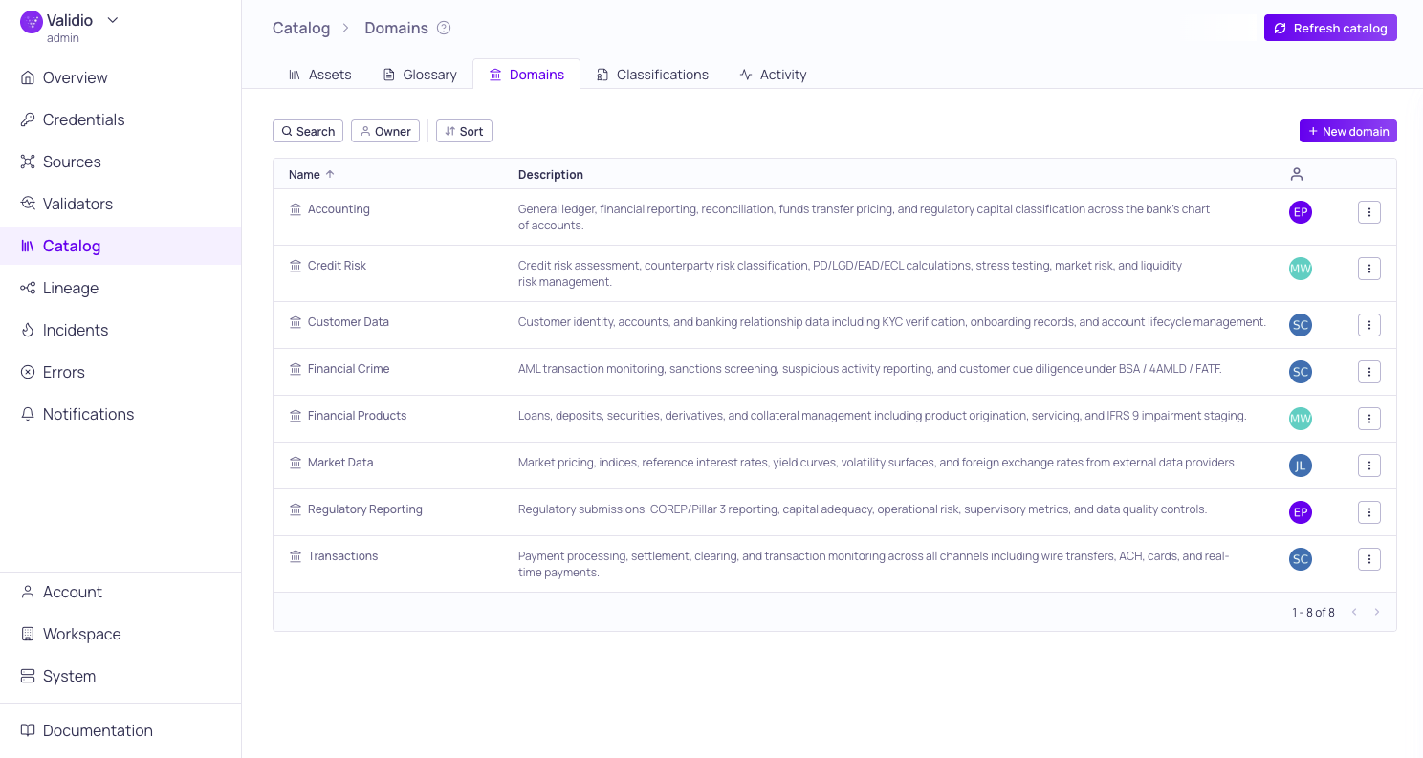Open the Customer Data domain

tap(348, 322)
